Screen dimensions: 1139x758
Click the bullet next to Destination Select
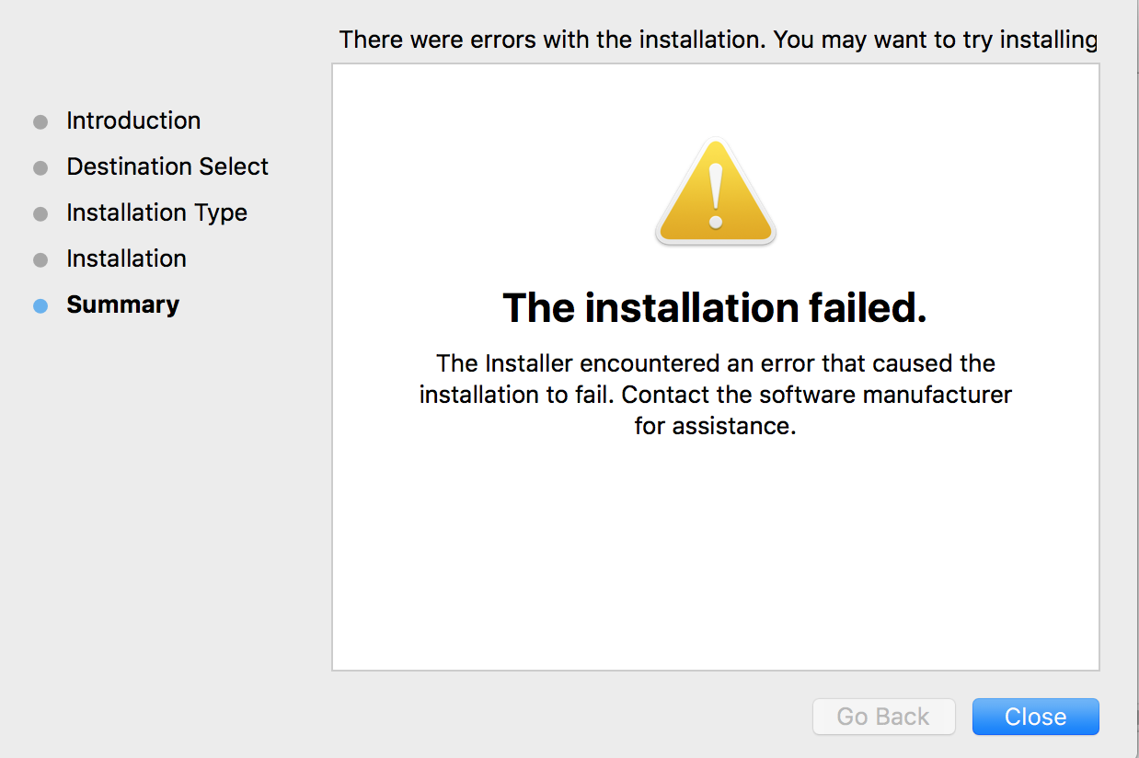click(x=40, y=167)
